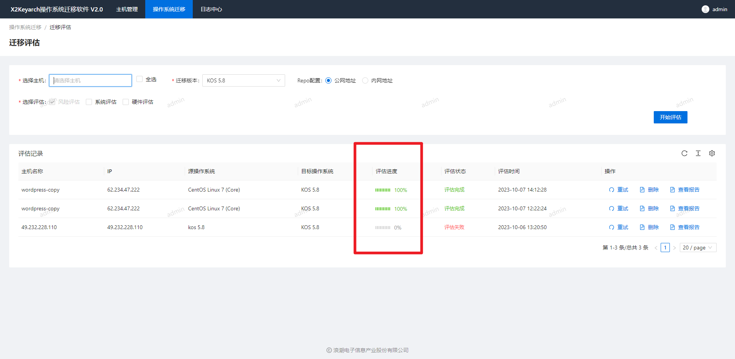Click delete icon in the 49.232.228.110 row
735x359 pixels.
point(642,227)
